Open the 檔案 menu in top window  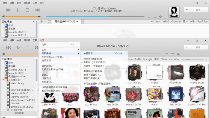(x=5, y=3)
